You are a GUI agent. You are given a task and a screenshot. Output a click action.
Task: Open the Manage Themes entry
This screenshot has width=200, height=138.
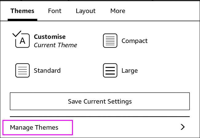pos(34,127)
